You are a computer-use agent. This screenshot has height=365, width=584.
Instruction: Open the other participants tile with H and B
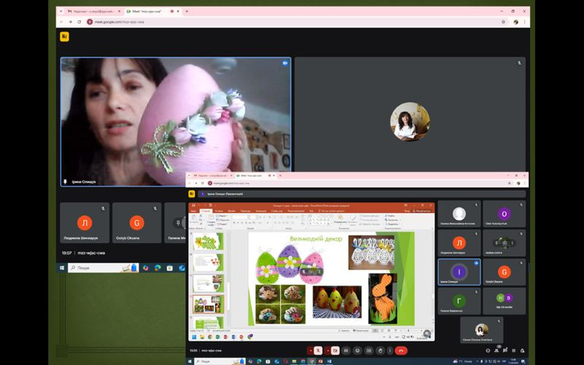[504, 301]
